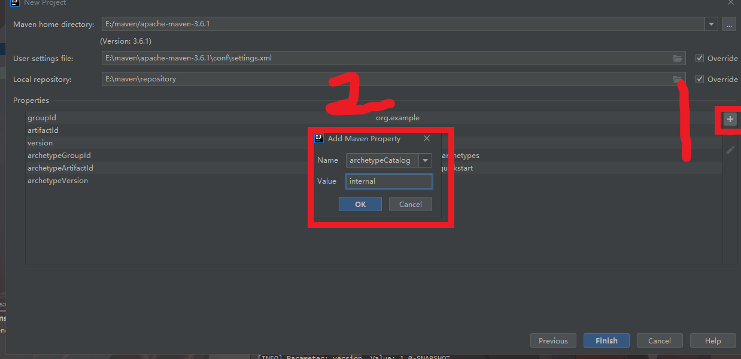Select the version property row

click(373, 143)
